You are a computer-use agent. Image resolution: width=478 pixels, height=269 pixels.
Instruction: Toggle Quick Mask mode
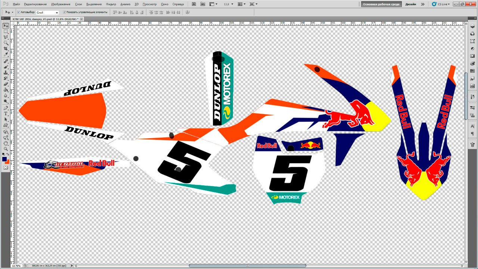tap(6, 167)
